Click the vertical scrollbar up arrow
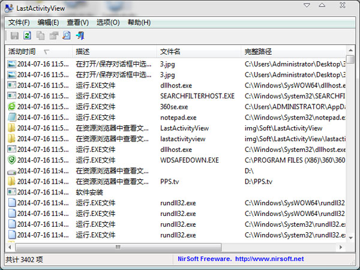360x270 pixels. [350, 50]
